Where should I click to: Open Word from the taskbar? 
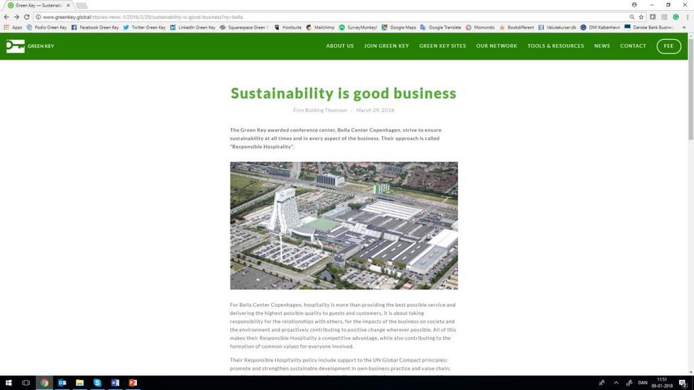[115, 383]
